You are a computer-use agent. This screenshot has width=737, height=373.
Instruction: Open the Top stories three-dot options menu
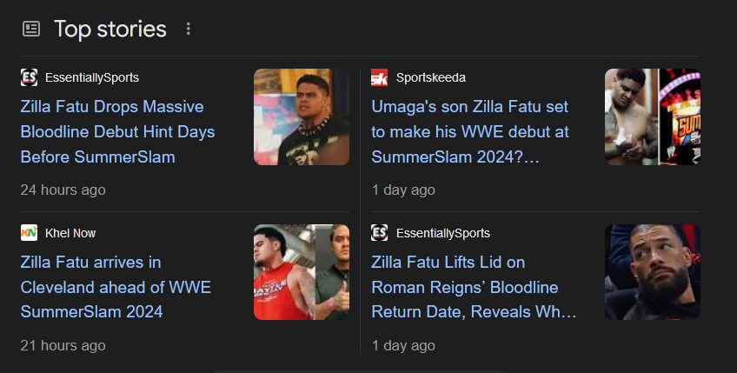188,29
